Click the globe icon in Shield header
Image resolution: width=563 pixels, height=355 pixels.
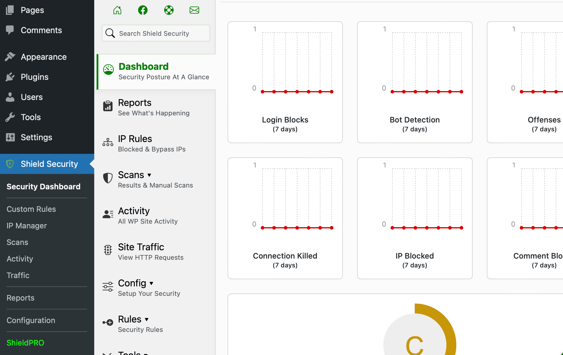(169, 10)
